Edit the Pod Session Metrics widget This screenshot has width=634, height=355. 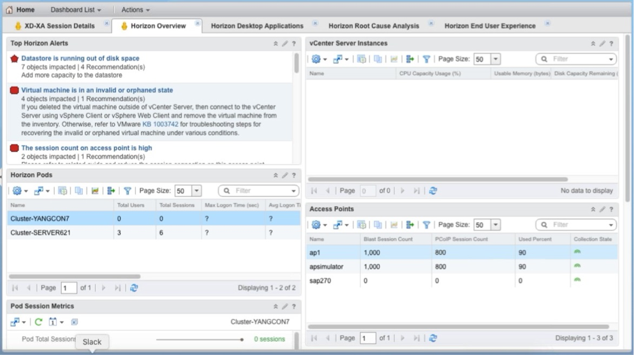coord(284,307)
